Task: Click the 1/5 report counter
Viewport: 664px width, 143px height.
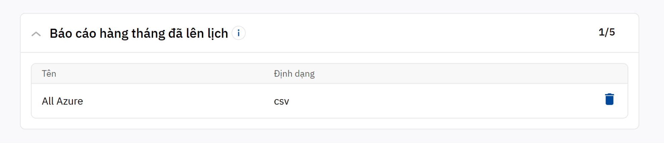Action: tap(607, 32)
